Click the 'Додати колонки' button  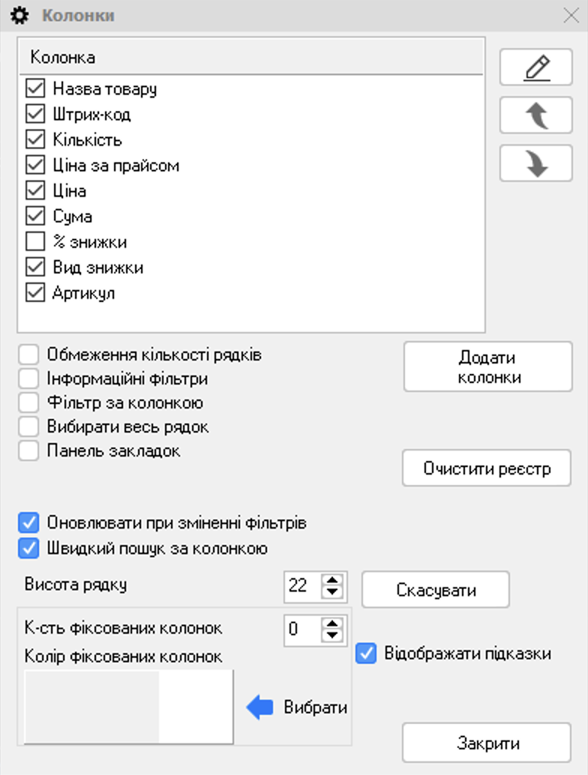coord(487,366)
